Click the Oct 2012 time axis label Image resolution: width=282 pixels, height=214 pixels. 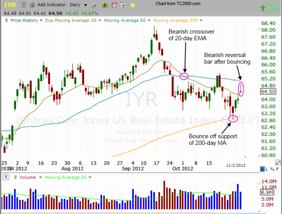coord(183,169)
